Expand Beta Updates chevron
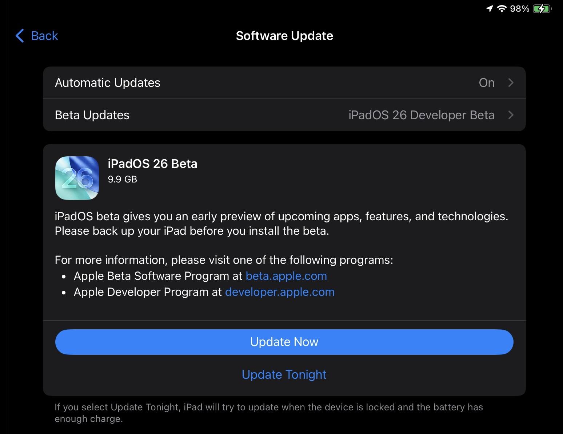The width and height of the screenshot is (563, 434). (x=511, y=115)
